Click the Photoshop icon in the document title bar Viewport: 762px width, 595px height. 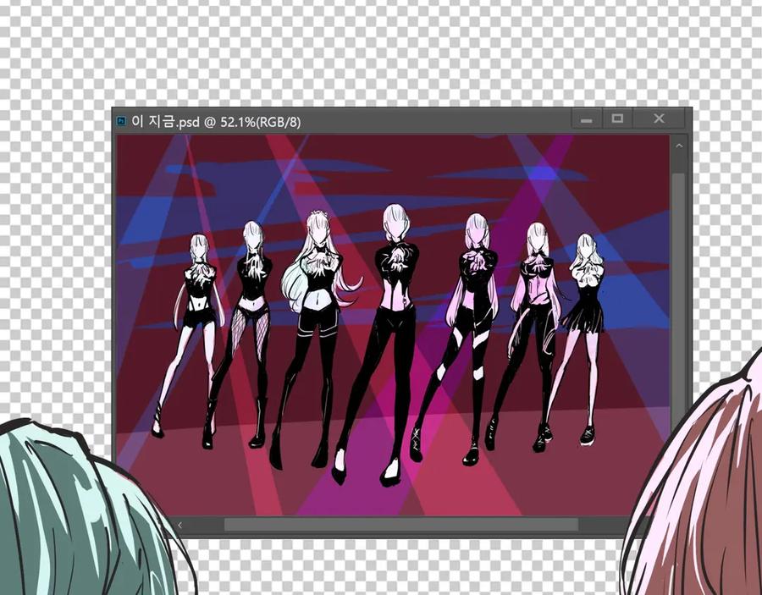point(121,120)
